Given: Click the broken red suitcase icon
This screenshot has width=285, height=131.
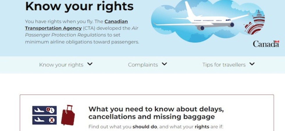Looking at the screenshot, I should [68, 115].
